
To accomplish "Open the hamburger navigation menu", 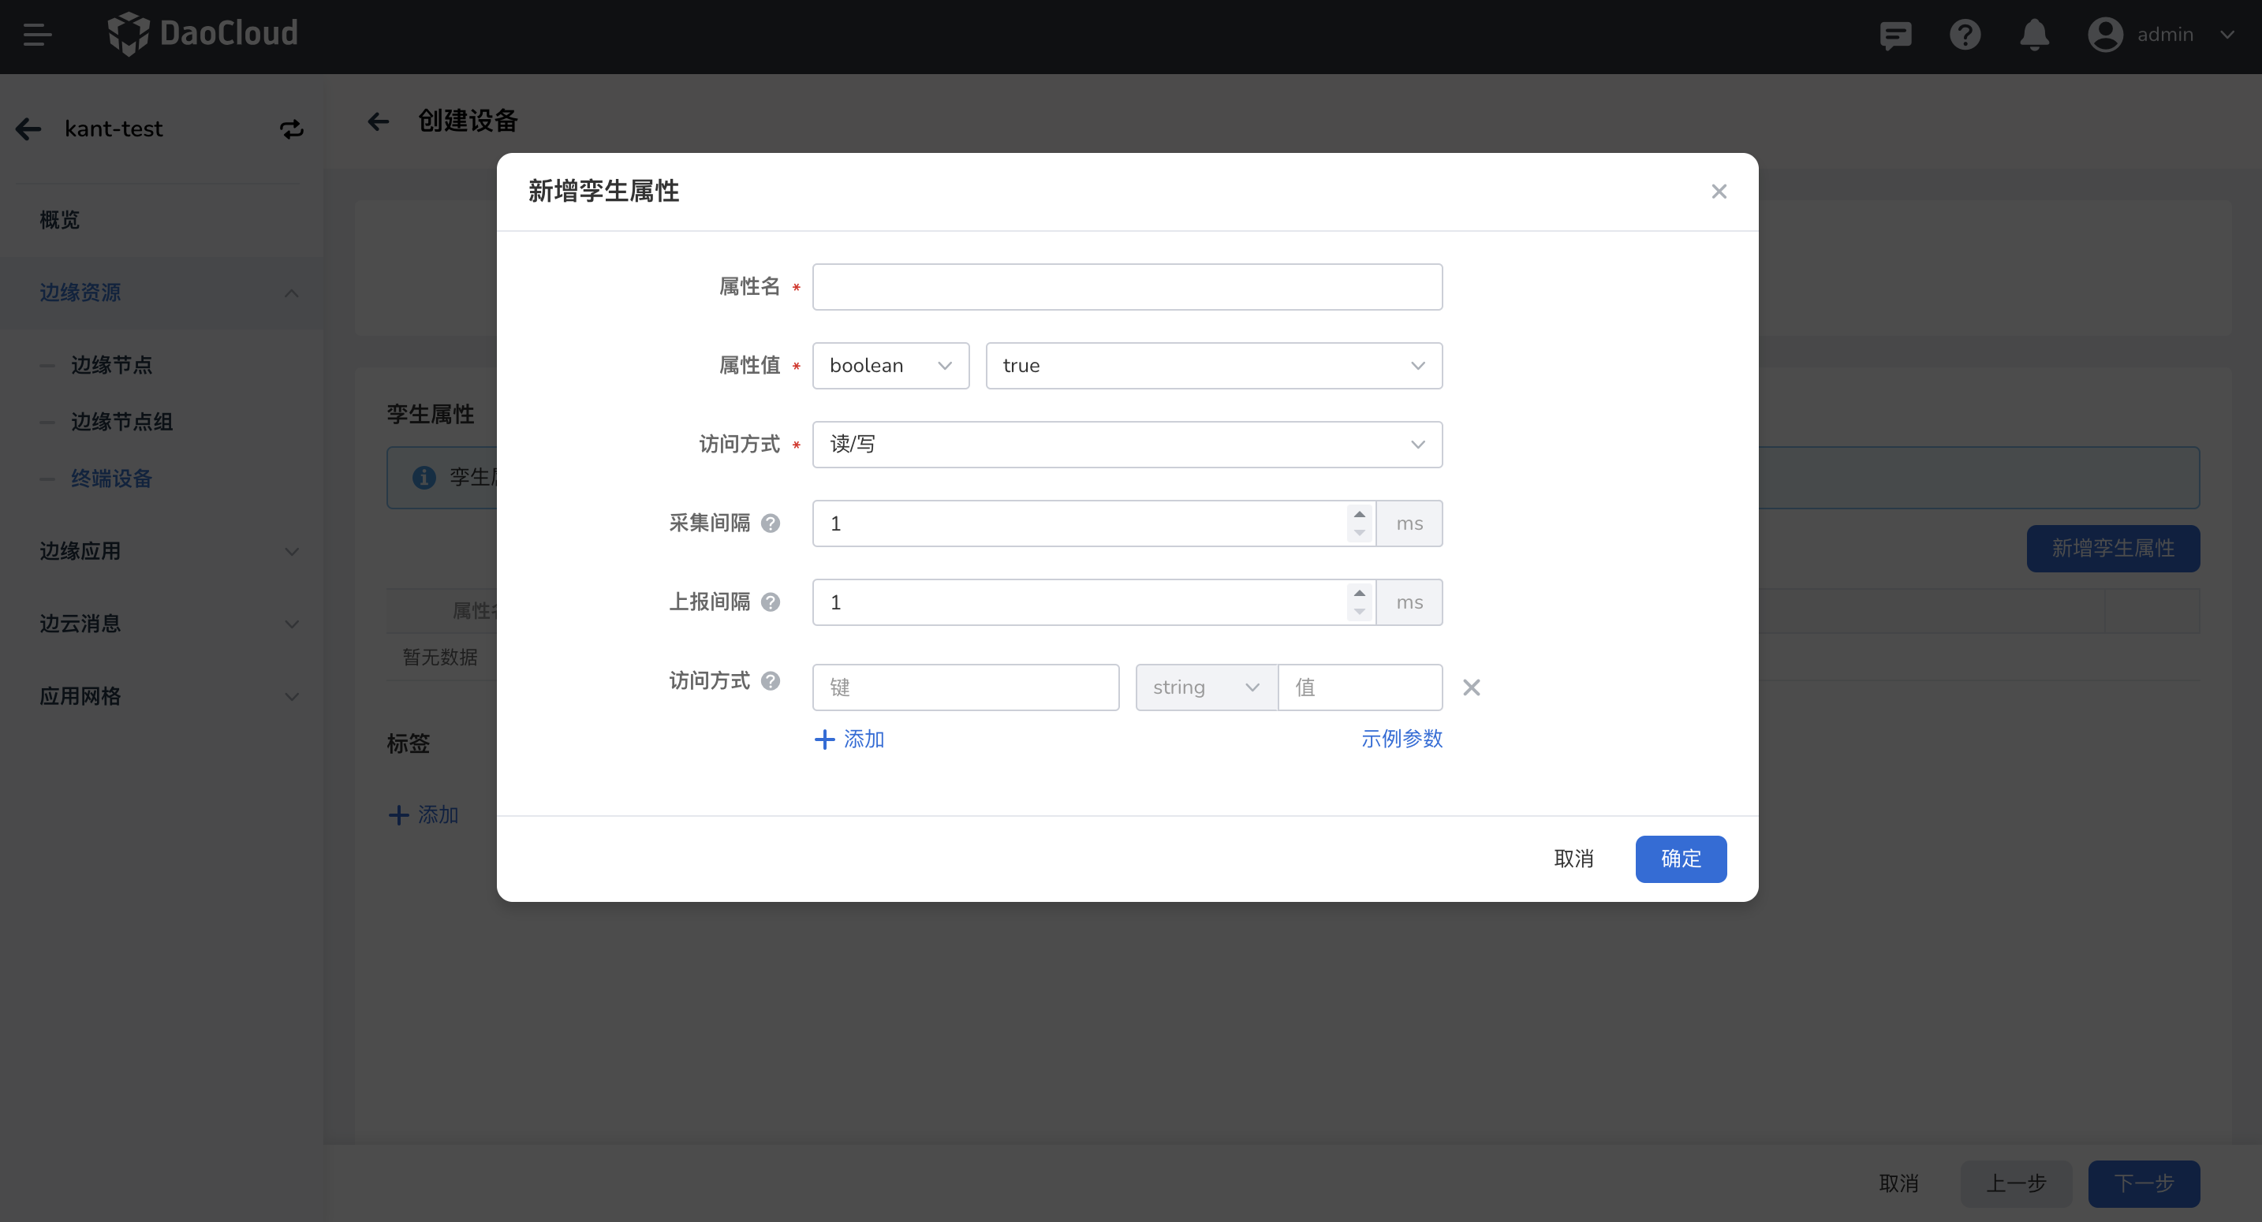I will pos(37,35).
